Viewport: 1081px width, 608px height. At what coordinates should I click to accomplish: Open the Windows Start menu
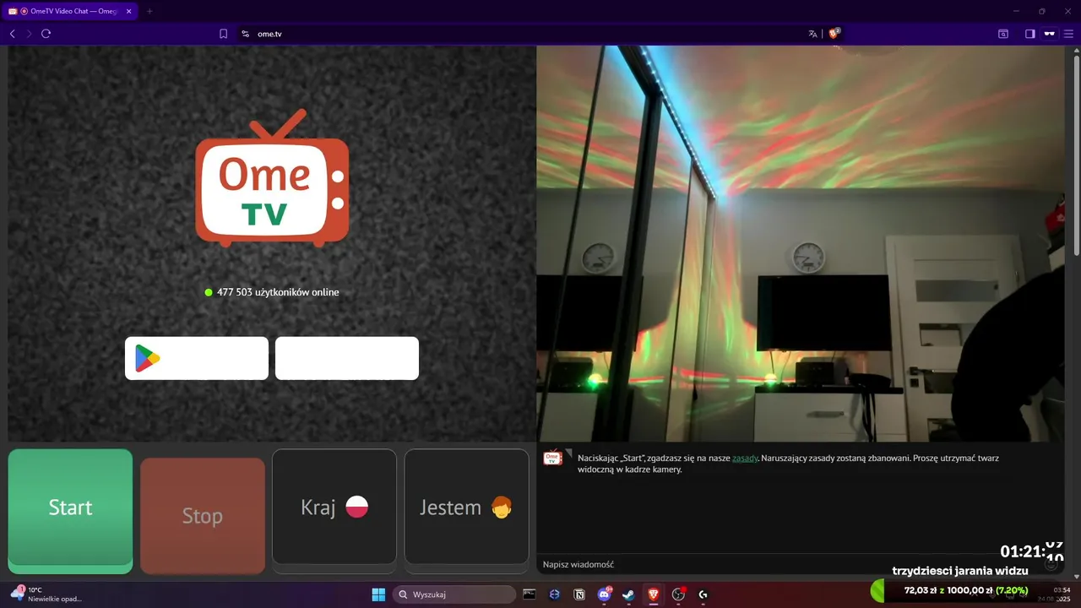(x=378, y=594)
